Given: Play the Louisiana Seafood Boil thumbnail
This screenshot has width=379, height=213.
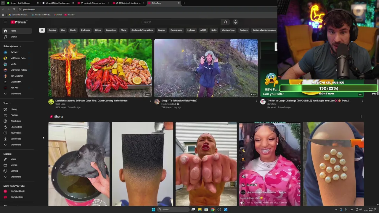Looking at the screenshot, I should 100,68.
